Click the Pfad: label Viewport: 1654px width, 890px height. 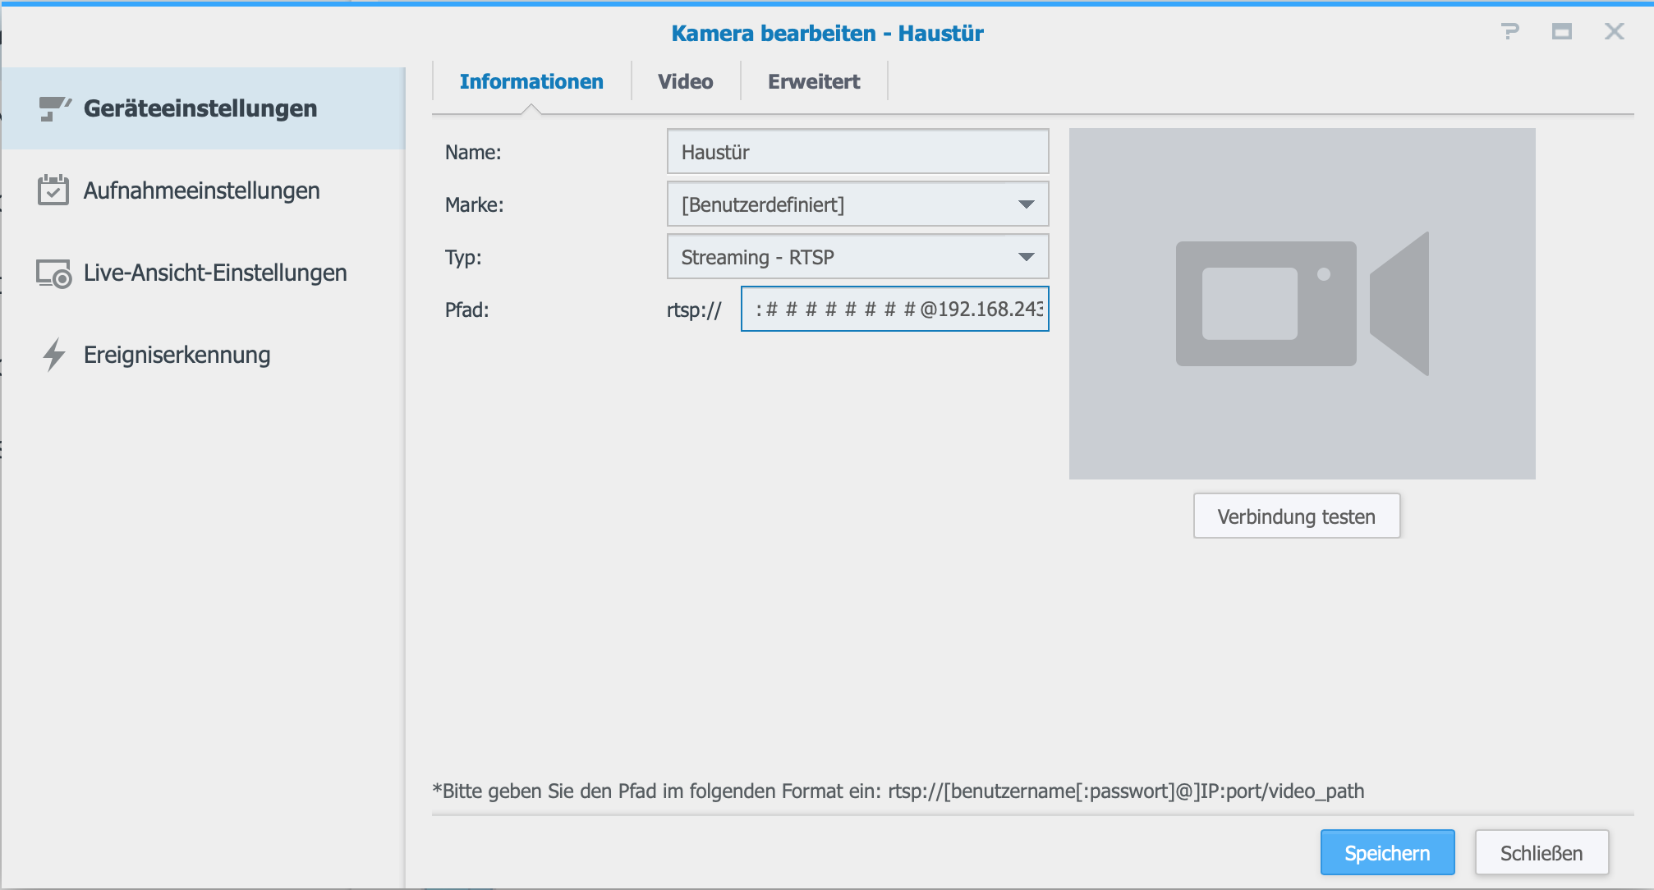point(466,310)
